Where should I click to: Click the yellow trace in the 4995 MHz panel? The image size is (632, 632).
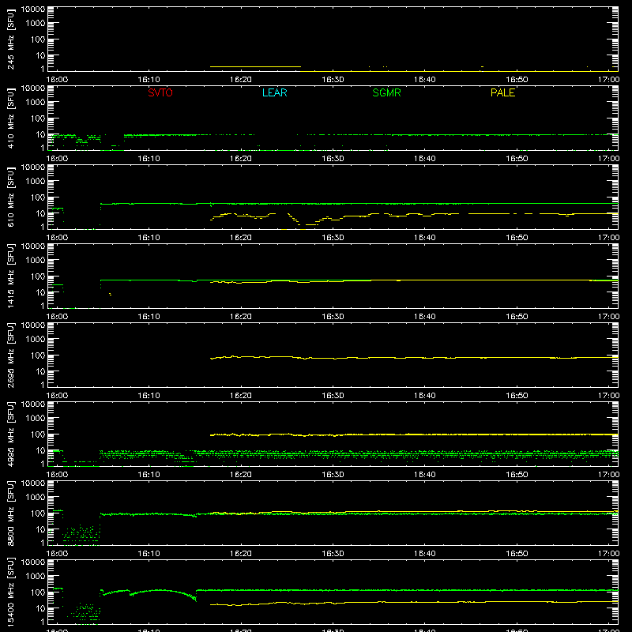[x=414, y=434]
